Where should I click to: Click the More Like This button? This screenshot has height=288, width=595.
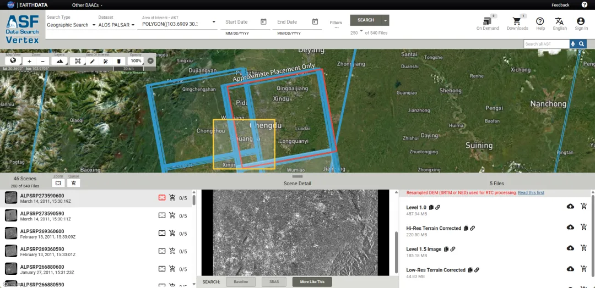tap(312, 282)
